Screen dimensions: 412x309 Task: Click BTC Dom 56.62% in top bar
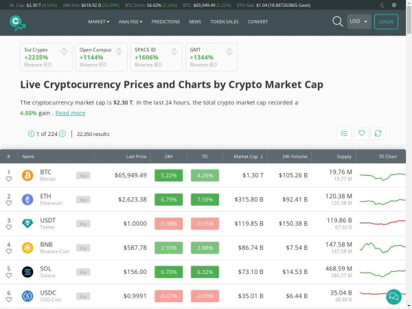[x=151, y=5]
